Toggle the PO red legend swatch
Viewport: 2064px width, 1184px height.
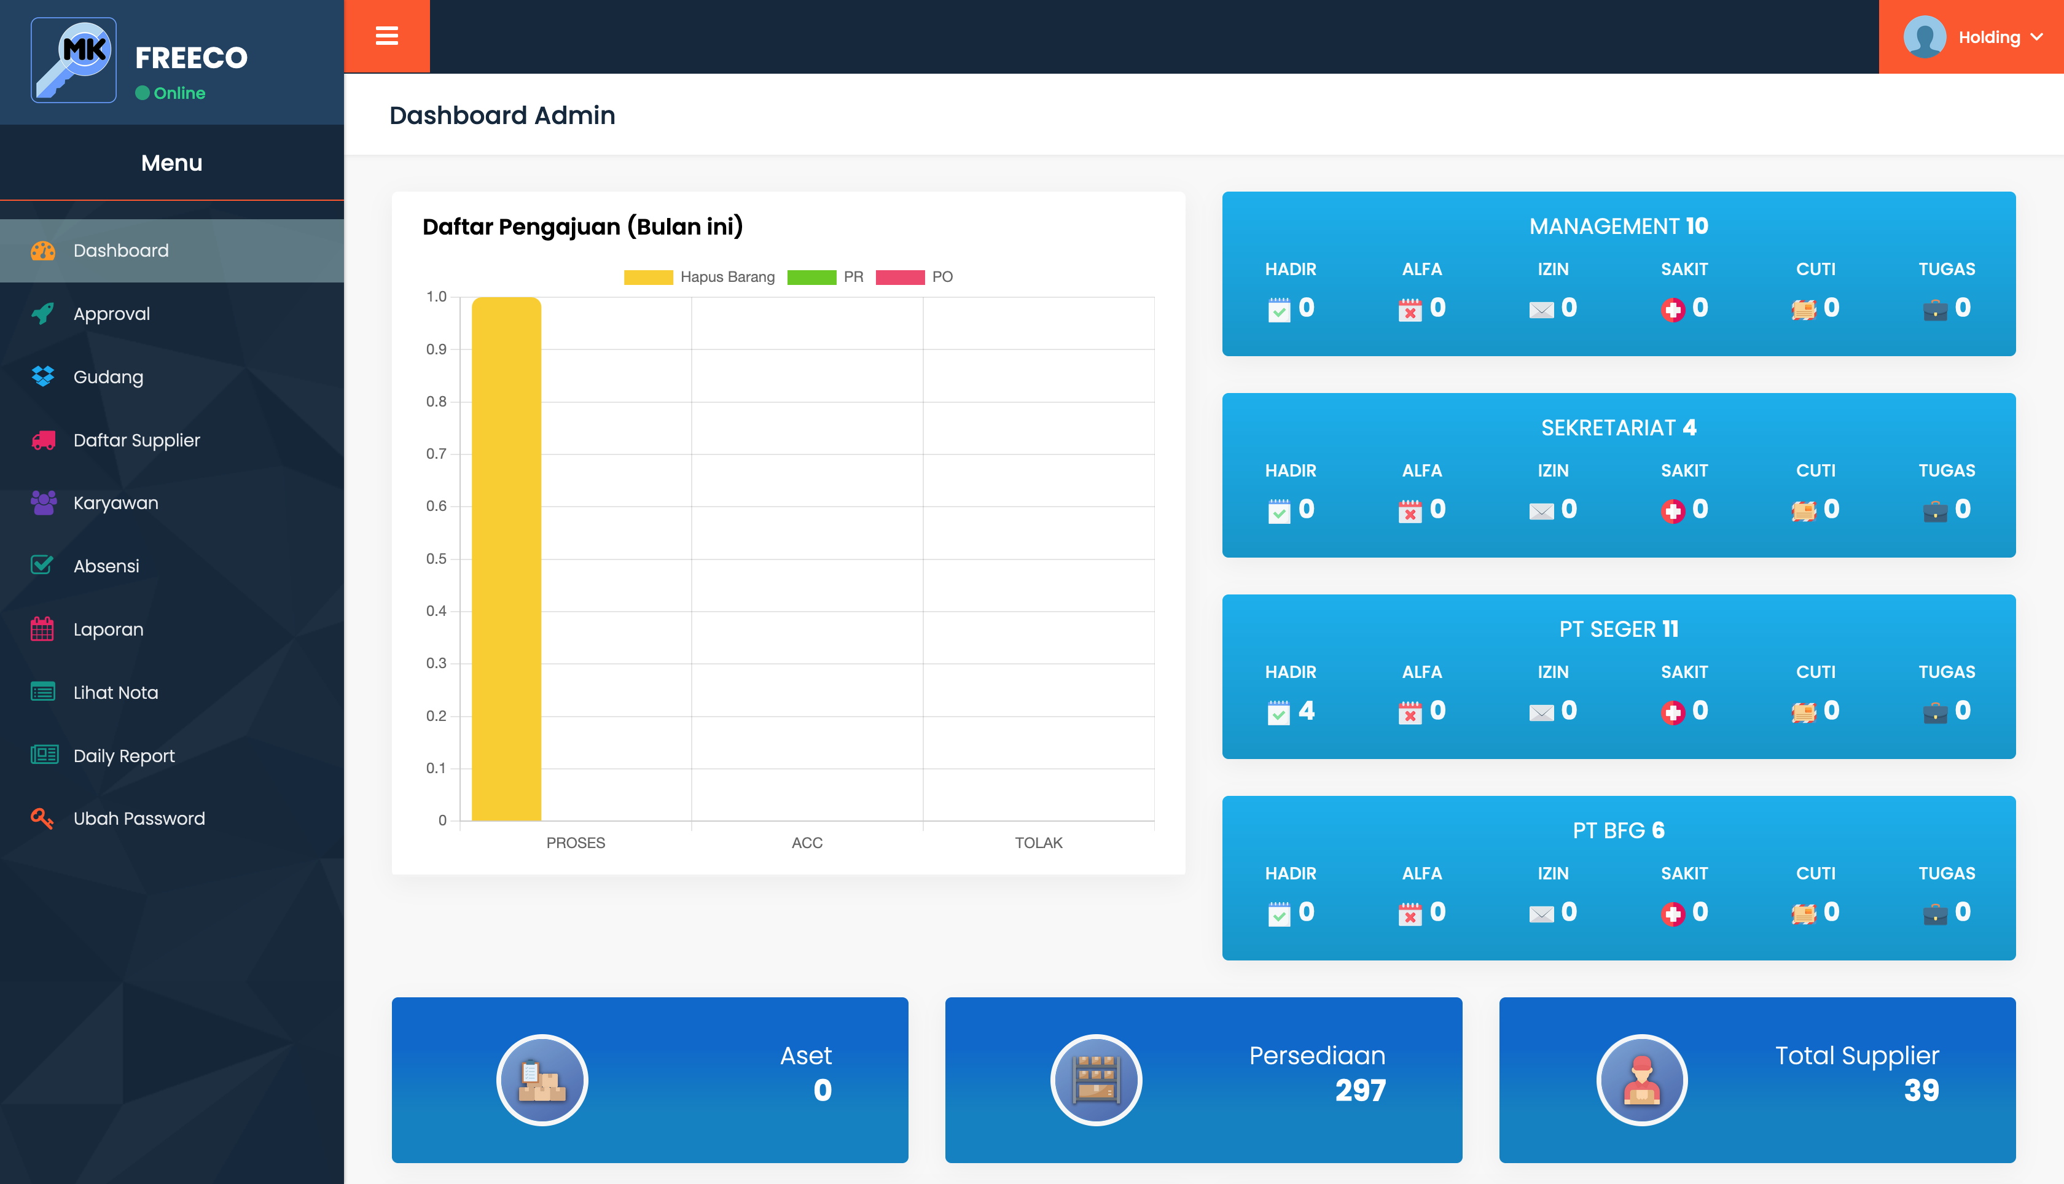[x=899, y=278]
